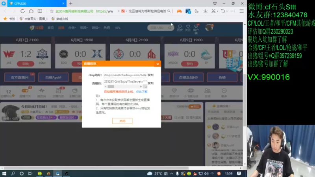315x177 pixels.
Task: Open the 关注 follow heart icon
Action: point(188,28)
